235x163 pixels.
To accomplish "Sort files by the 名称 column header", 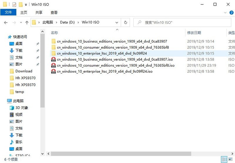I will [x=54, y=33].
